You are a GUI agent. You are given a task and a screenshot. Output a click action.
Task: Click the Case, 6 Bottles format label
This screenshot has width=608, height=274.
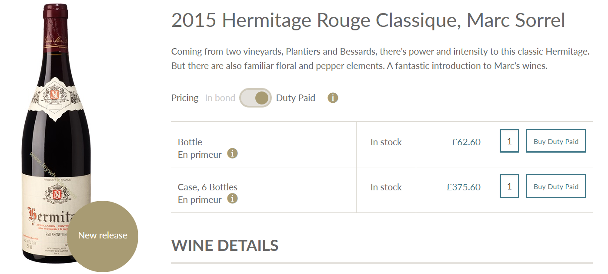(x=207, y=187)
